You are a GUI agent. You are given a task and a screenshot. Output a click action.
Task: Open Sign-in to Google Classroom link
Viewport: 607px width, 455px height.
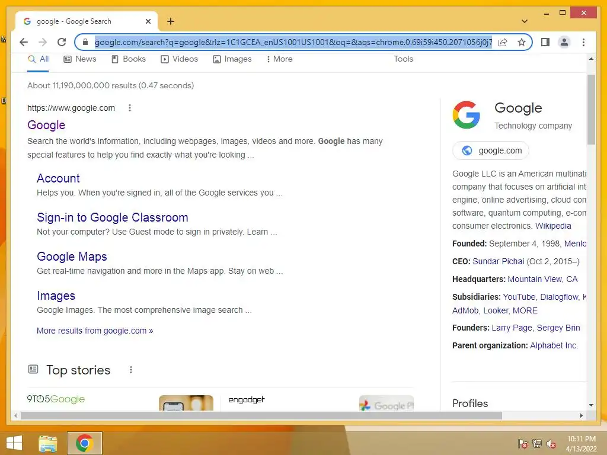point(112,217)
